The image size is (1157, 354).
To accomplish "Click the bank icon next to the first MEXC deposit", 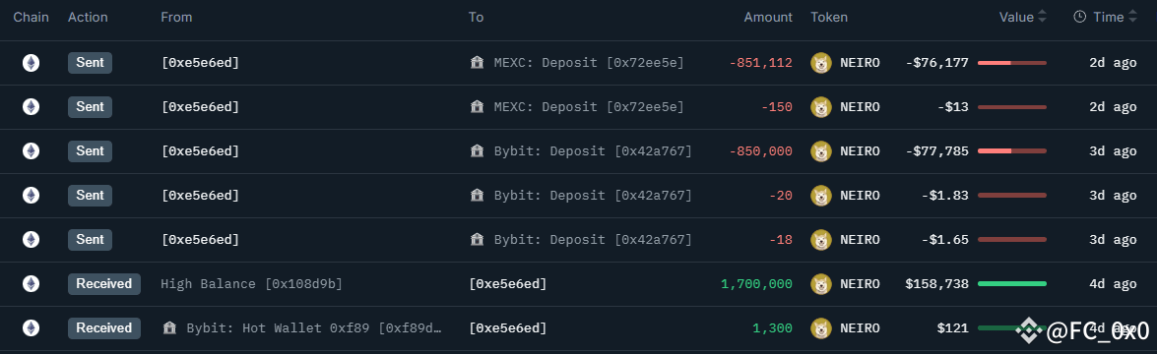I will pyautogui.click(x=477, y=63).
